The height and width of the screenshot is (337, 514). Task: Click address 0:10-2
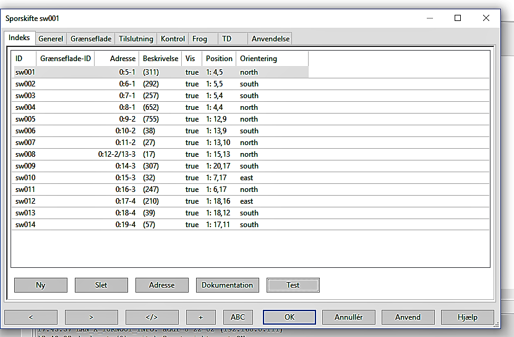pyautogui.click(x=126, y=131)
